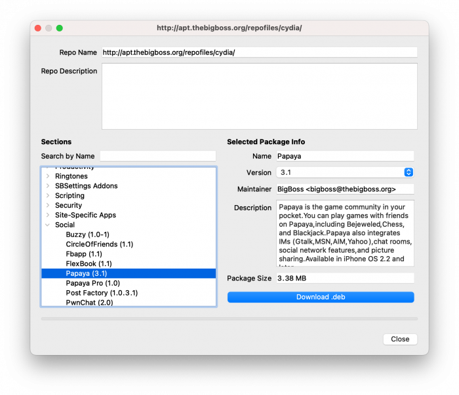Focus the Search by Name field

(x=158, y=156)
